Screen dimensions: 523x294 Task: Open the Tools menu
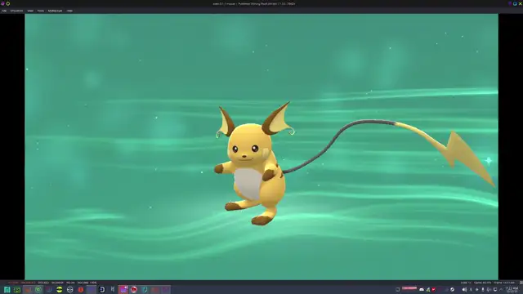(40, 11)
